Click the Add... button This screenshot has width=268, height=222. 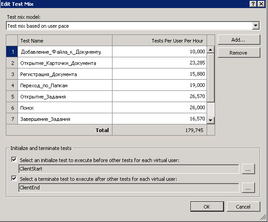pyautogui.click(x=239, y=39)
